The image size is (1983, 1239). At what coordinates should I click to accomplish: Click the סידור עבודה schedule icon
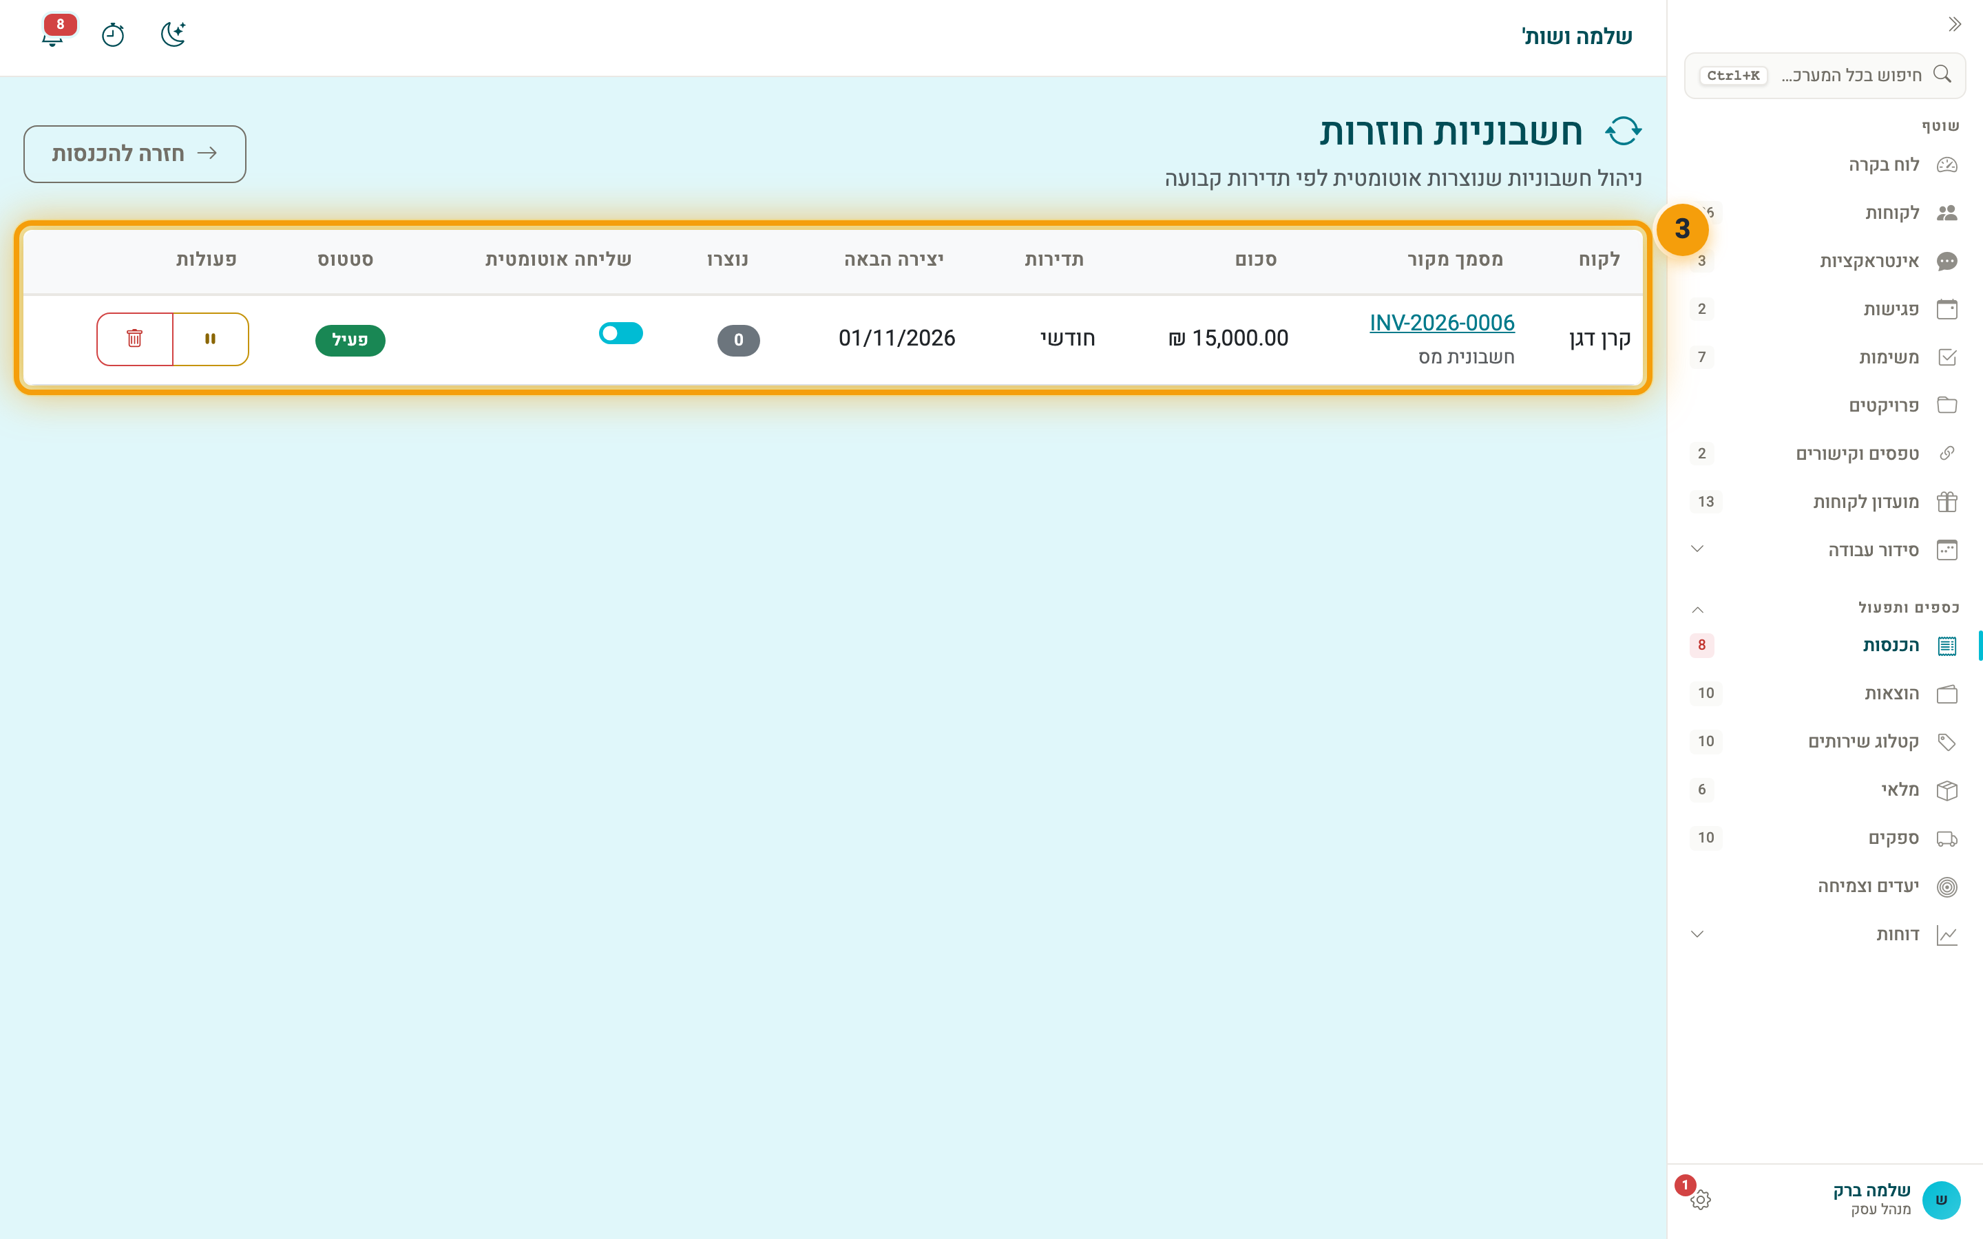pyautogui.click(x=1946, y=550)
